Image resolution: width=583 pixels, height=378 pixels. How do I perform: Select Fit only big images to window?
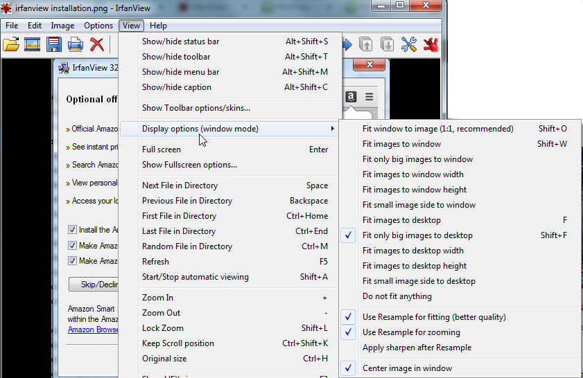click(460, 159)
